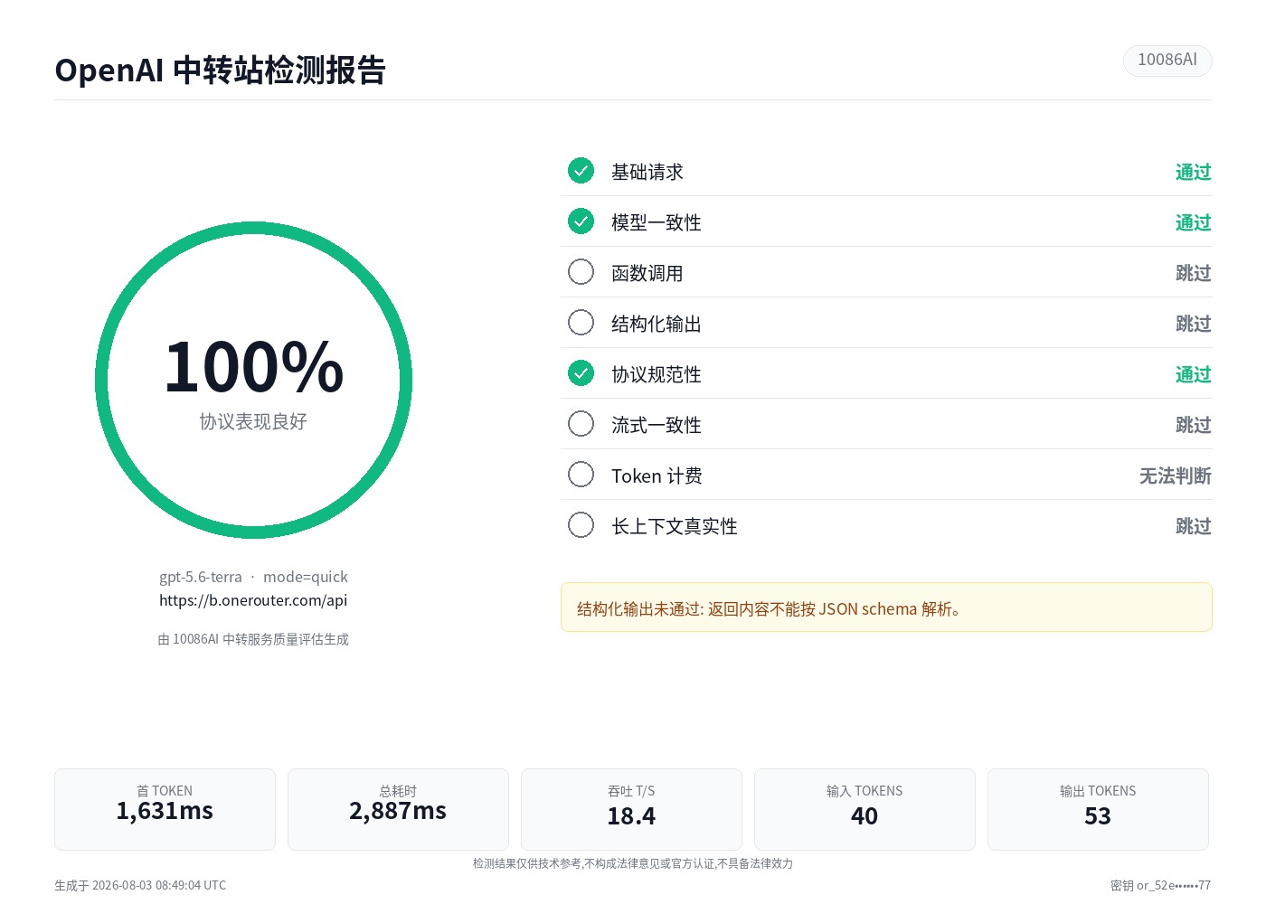
Task: Click the green check icon beside 模型一致性
Action: click(x=581, y=221)
